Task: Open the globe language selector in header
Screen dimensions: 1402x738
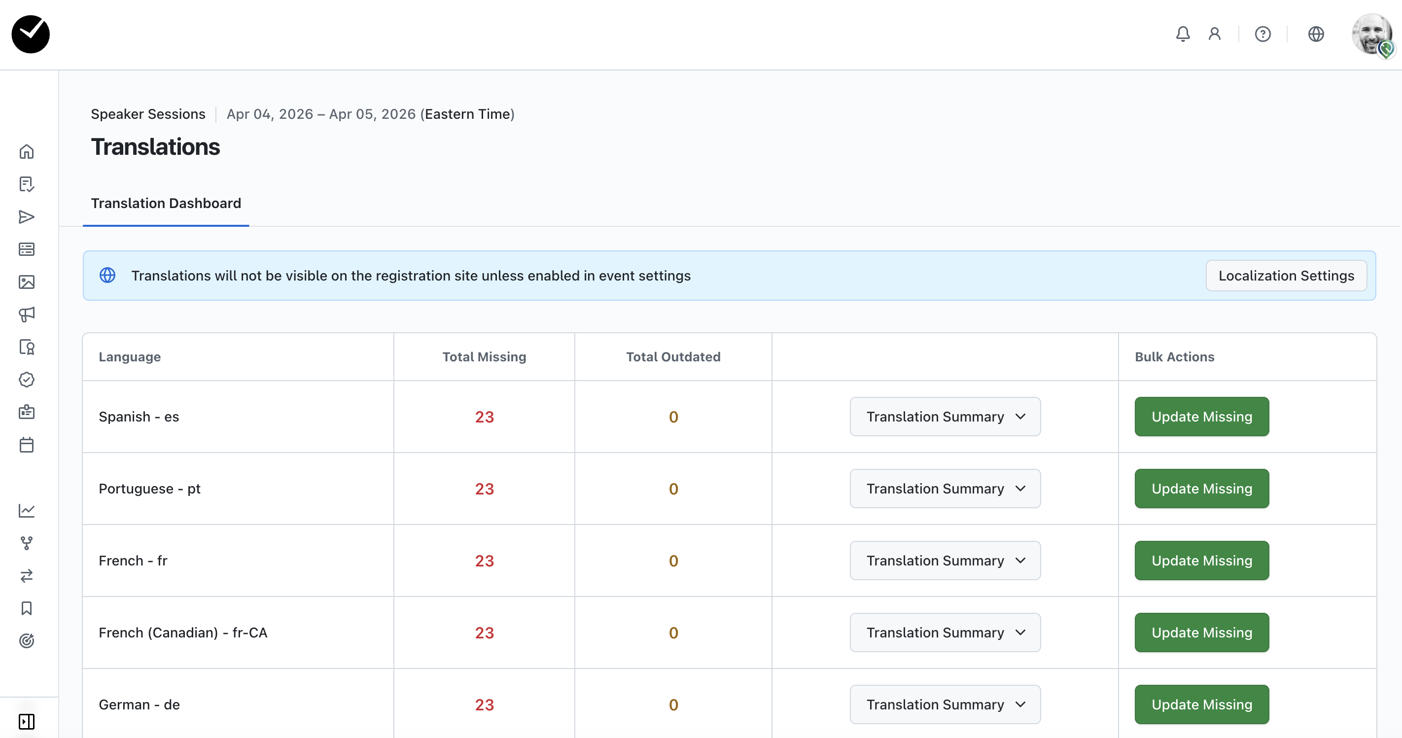Action: point(1315,35)
